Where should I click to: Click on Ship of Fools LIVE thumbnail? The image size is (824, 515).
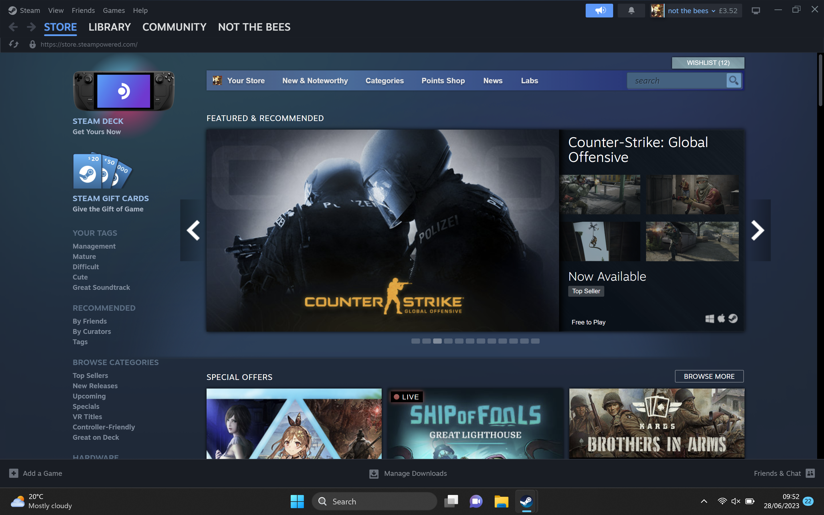coord(475,424)
